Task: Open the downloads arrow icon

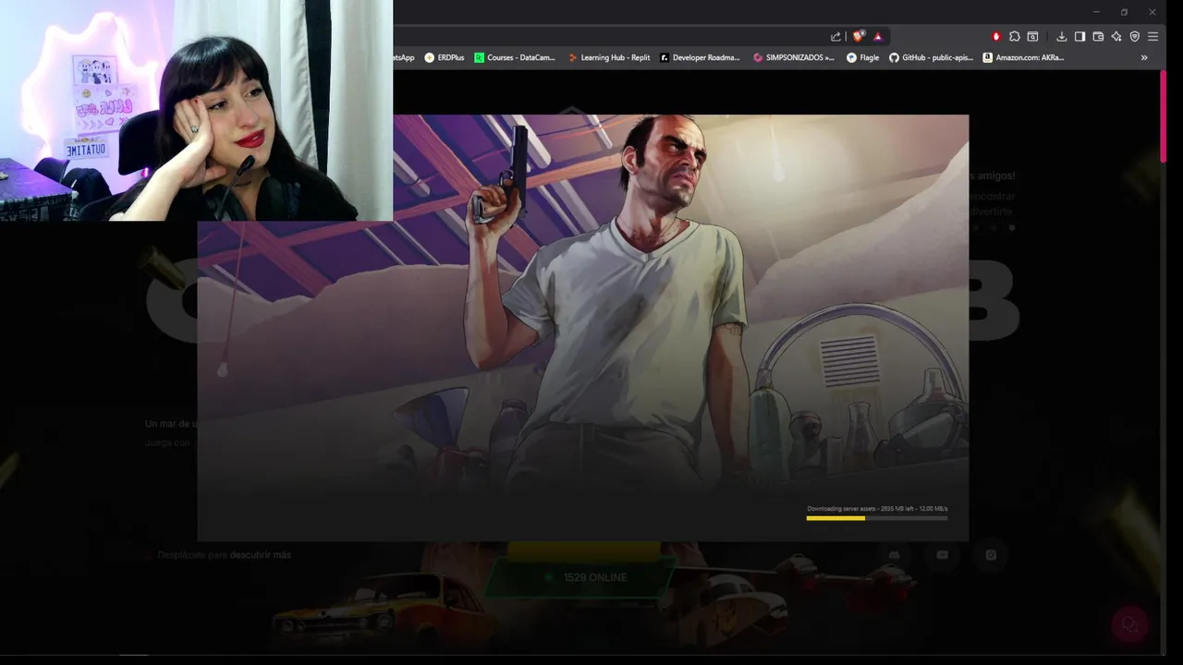Action: point(1061,37)
